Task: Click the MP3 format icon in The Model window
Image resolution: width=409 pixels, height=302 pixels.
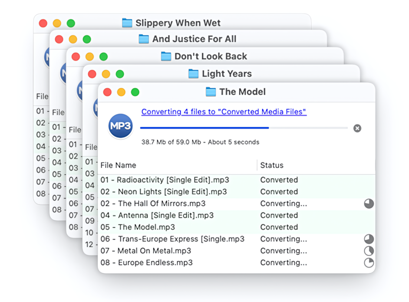Action: [x=121, y=126]
